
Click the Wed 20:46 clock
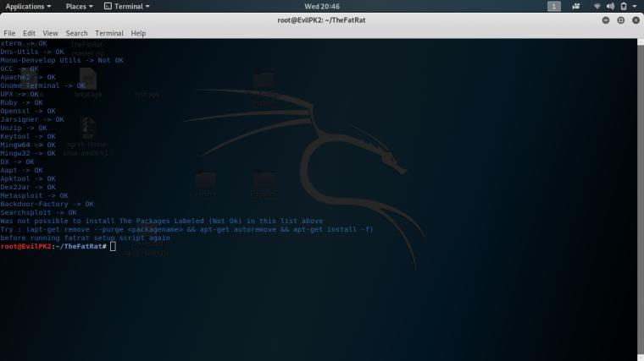pyautogui.click(x=322, y=6)
